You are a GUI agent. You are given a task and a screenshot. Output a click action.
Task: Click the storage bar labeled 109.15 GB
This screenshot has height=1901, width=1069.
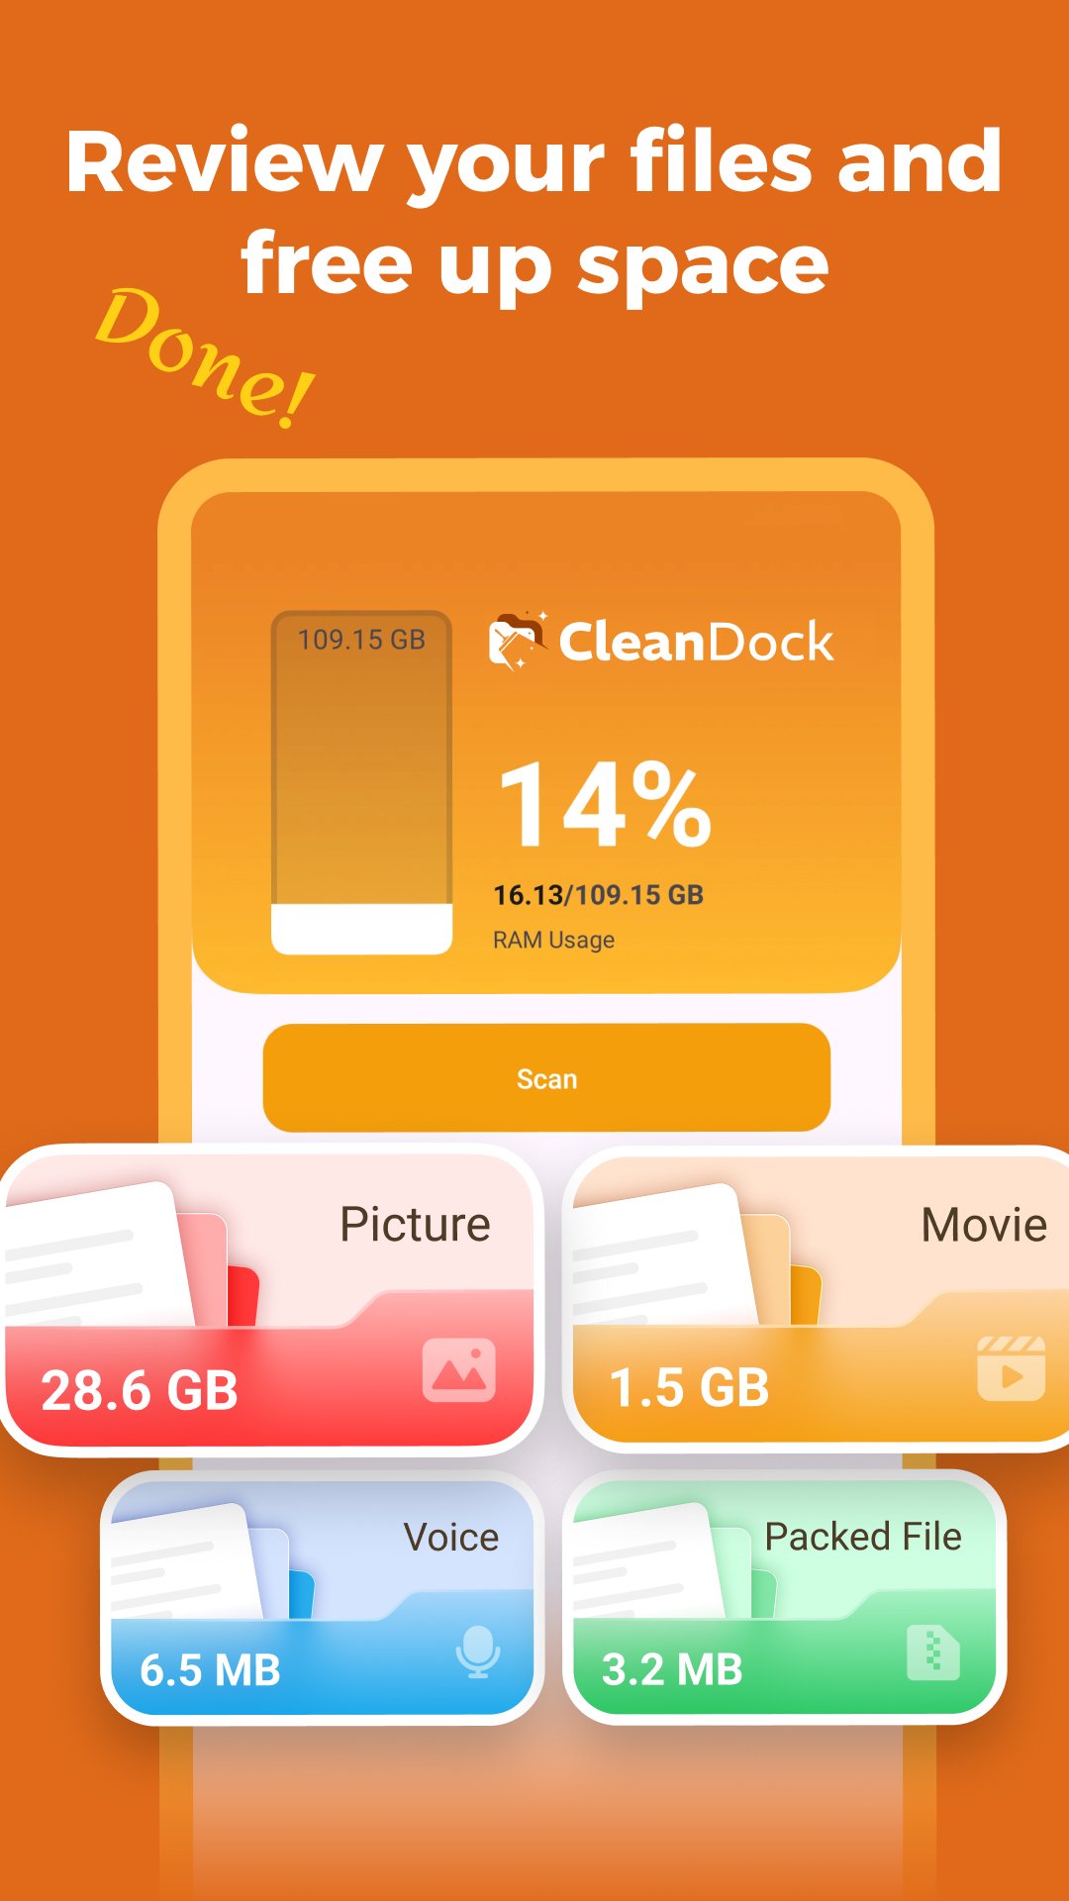[x=361, y=782]
